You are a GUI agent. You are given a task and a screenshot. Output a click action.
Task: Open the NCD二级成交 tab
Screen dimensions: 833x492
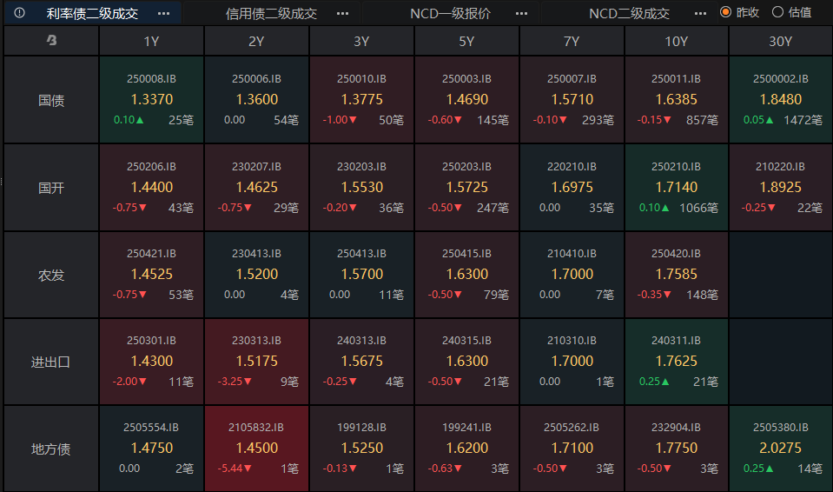[x=629, y=14]
